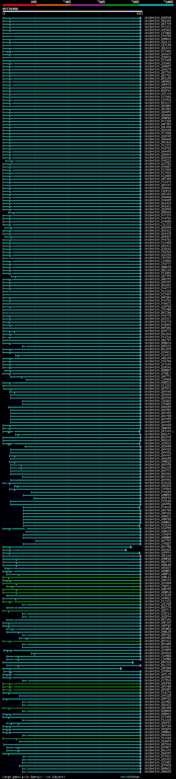Open hit UniRef100_C6TNE6

point(158,33)
